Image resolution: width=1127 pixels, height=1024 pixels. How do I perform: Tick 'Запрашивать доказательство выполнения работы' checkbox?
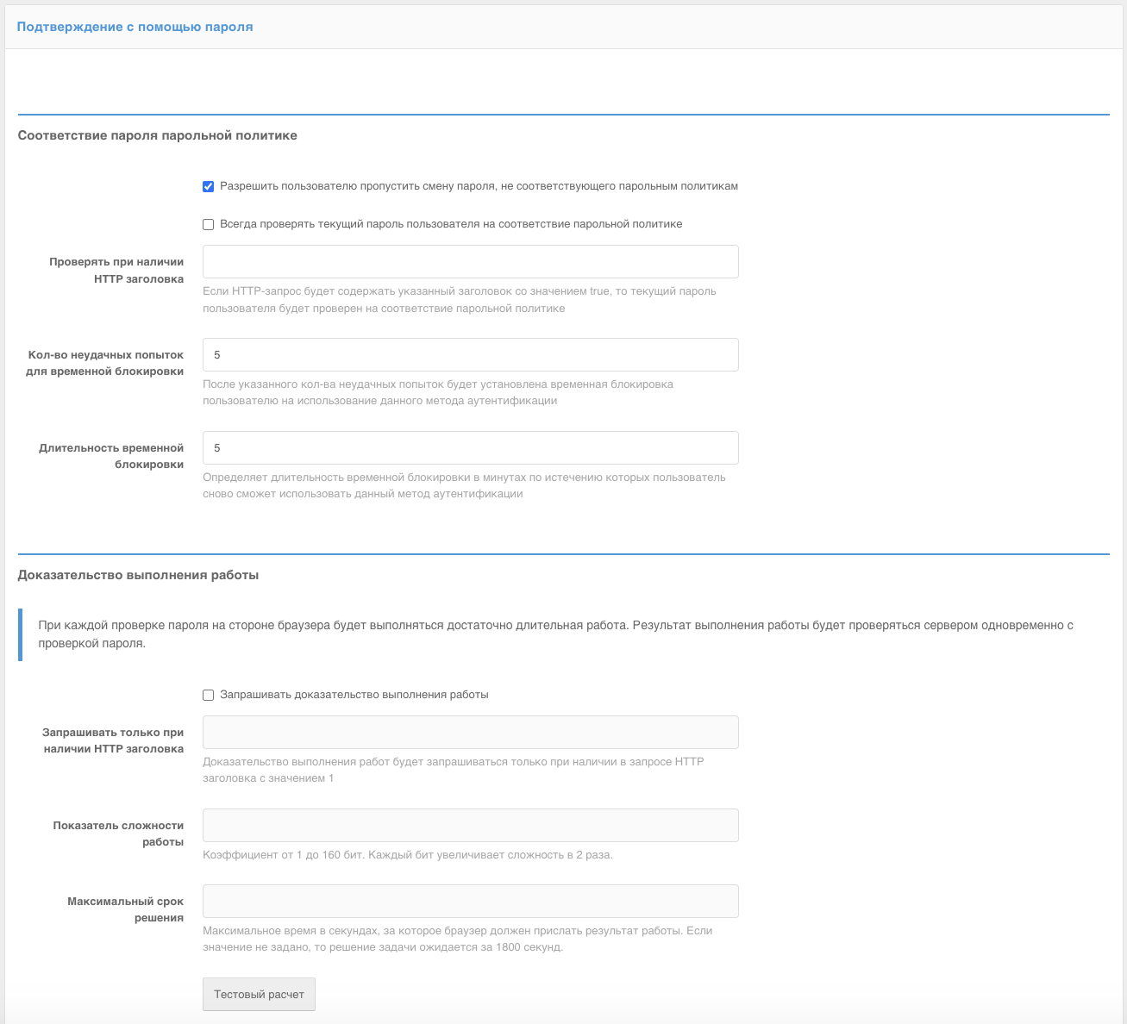[209, 695]
